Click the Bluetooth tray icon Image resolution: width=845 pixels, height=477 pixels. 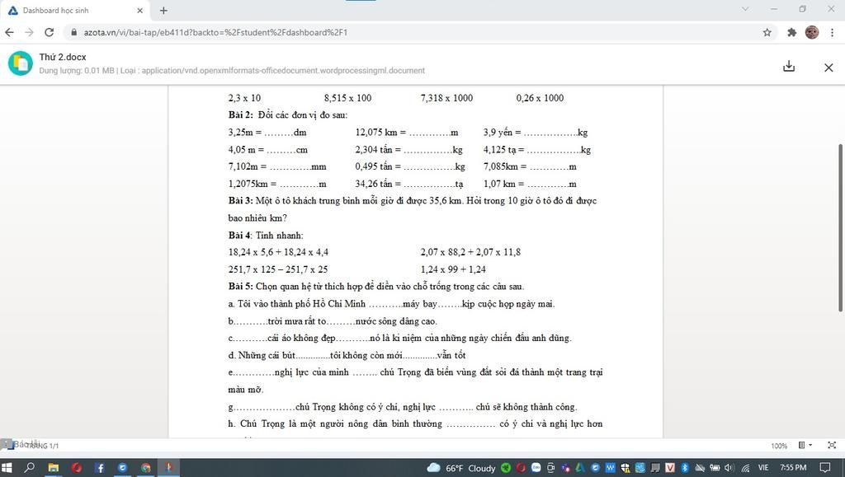click(685, 468)
